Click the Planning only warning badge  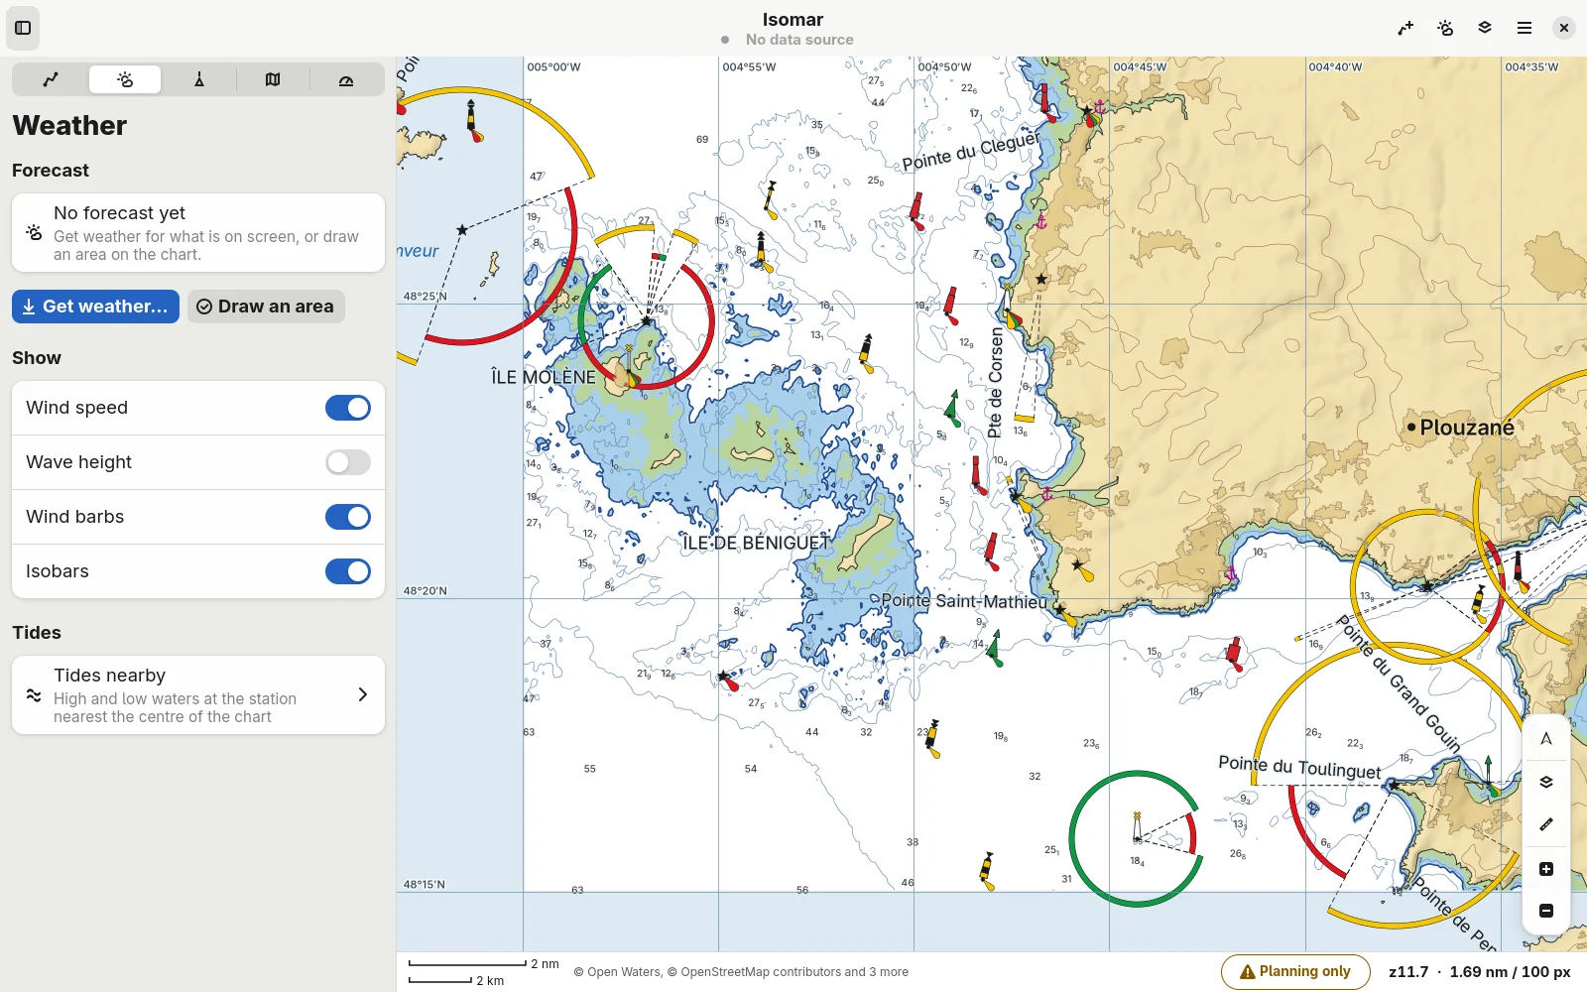coord(1295,972)
